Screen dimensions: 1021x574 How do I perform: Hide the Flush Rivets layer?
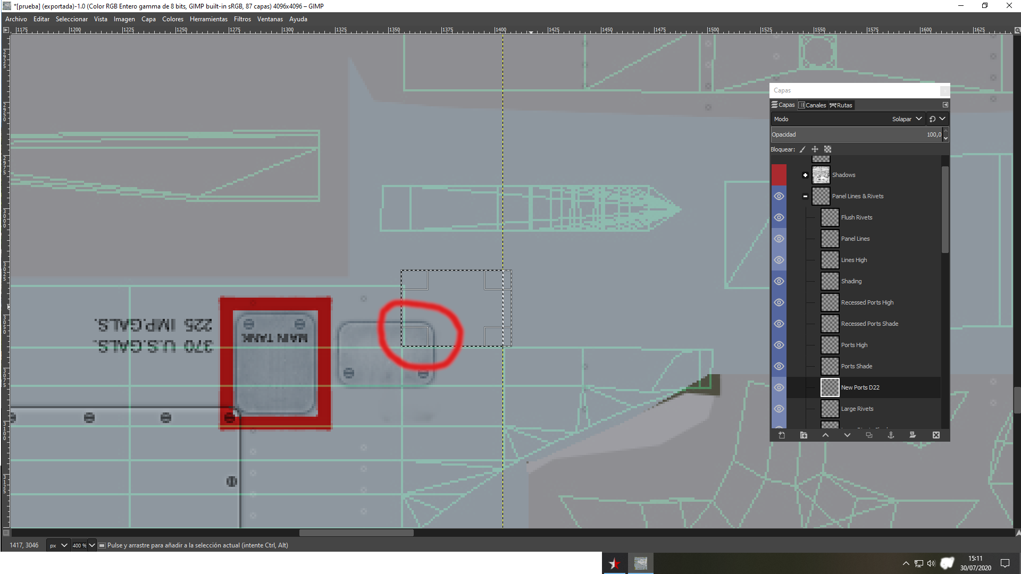(x=779, y=217)
